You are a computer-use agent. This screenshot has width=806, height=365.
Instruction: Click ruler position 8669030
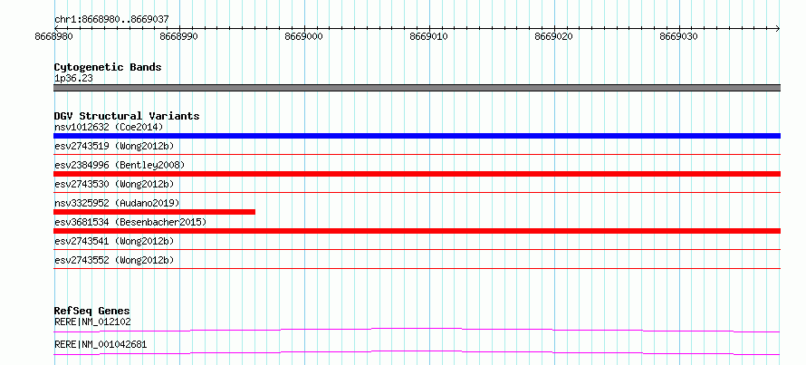pos(678,36)
